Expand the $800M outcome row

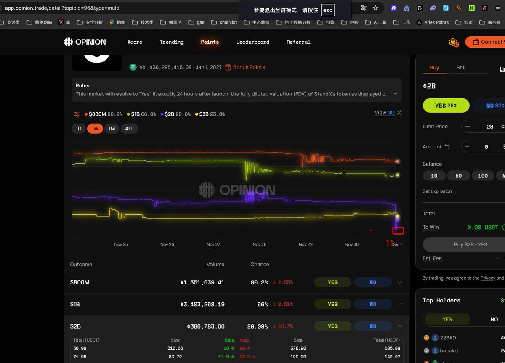[399, 282]
